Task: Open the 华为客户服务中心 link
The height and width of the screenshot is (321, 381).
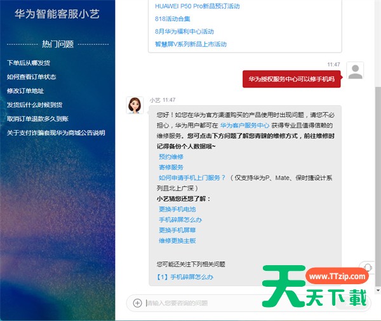Action: (x=244, y=126)
